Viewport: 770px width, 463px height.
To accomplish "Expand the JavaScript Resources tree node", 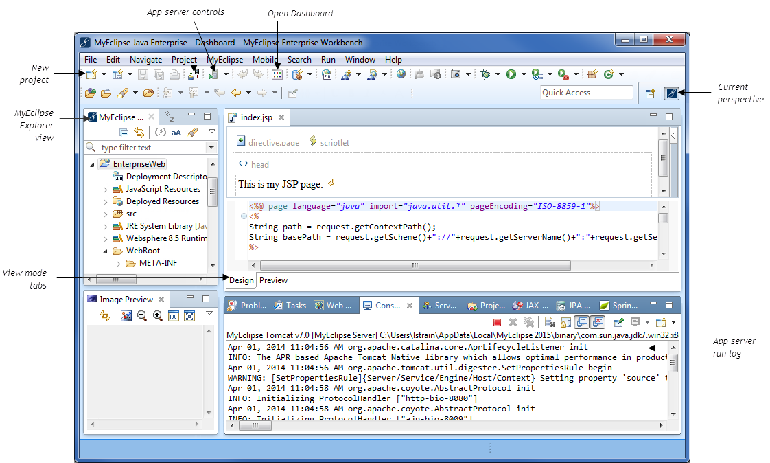I will (x=105, y=190).
